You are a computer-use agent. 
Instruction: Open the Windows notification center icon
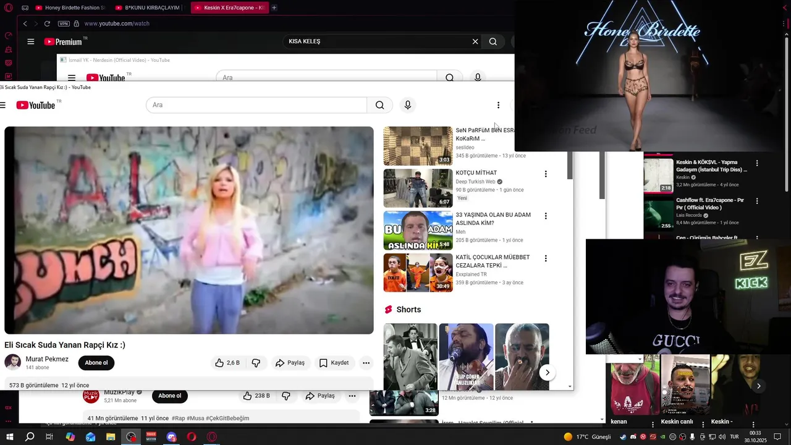[x=777, y=437]
